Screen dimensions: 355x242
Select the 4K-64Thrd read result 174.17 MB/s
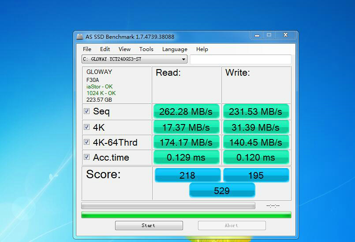(187, 143)
